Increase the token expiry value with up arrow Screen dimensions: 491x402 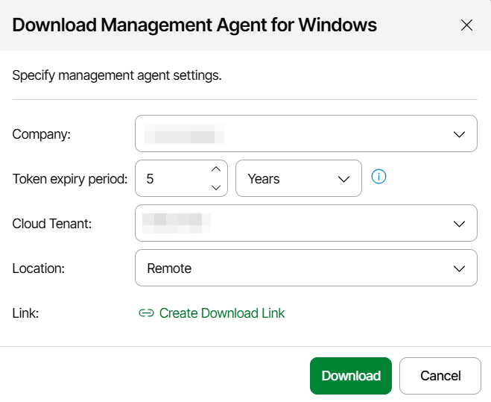216,169
